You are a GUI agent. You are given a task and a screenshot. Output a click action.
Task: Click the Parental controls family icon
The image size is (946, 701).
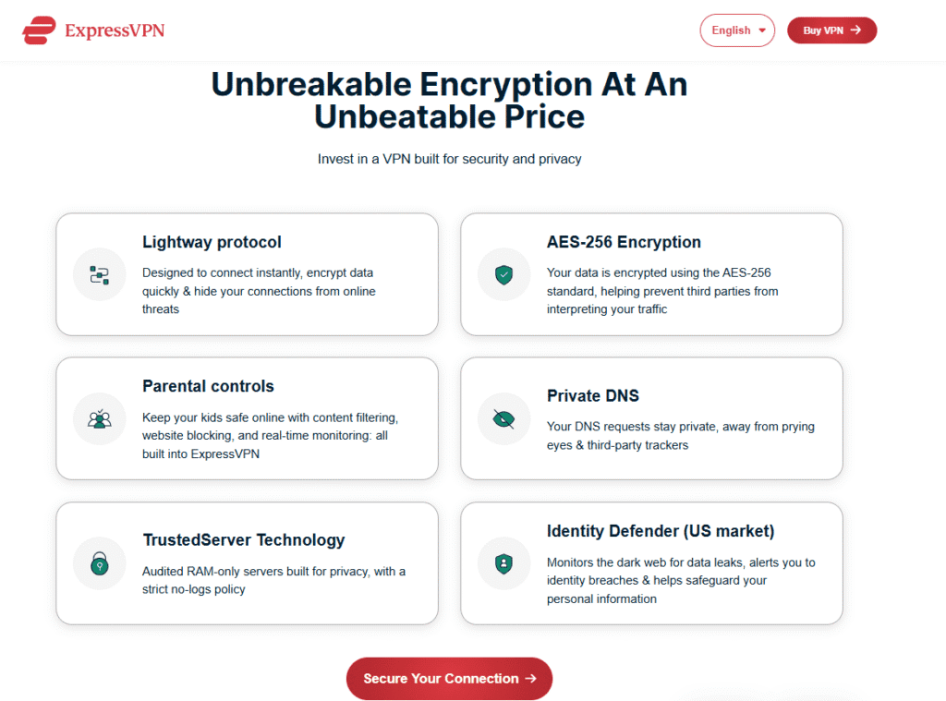pos(99,418)
